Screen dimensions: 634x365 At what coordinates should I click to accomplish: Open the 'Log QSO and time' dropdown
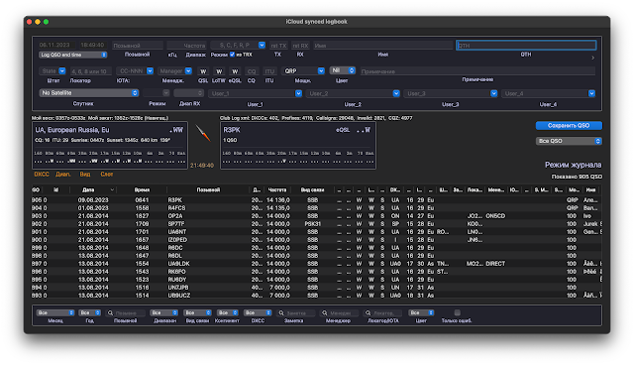point(72,55)
